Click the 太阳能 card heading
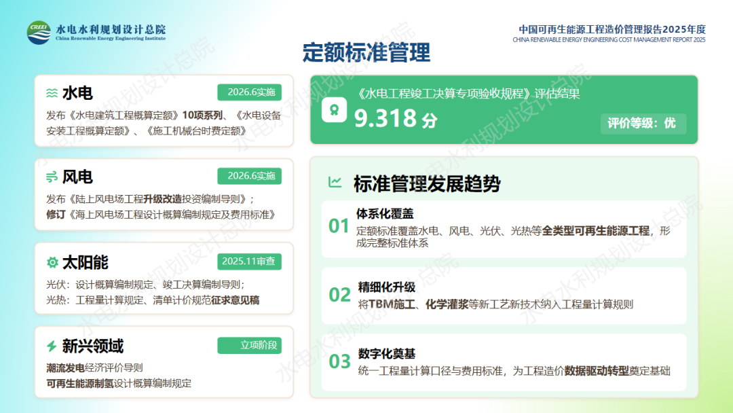733x413 pixels. coord(85,262)
